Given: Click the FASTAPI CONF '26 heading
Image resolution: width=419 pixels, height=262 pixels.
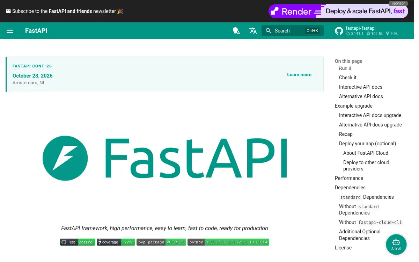Looking at the screenshot, I should (x=32, y=66).
